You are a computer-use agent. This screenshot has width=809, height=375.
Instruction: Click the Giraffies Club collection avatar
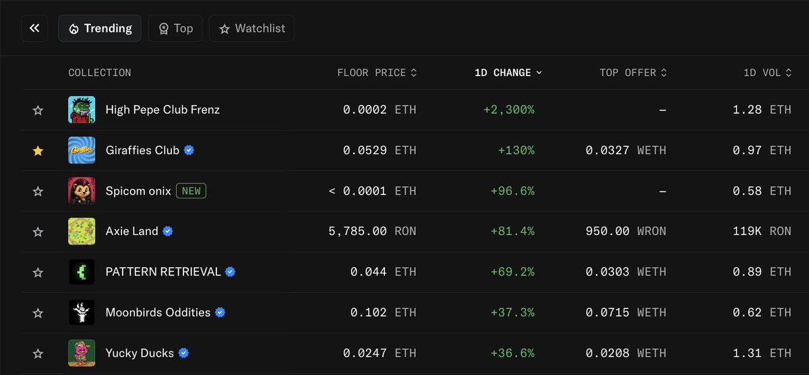click(x=82, y=150)
